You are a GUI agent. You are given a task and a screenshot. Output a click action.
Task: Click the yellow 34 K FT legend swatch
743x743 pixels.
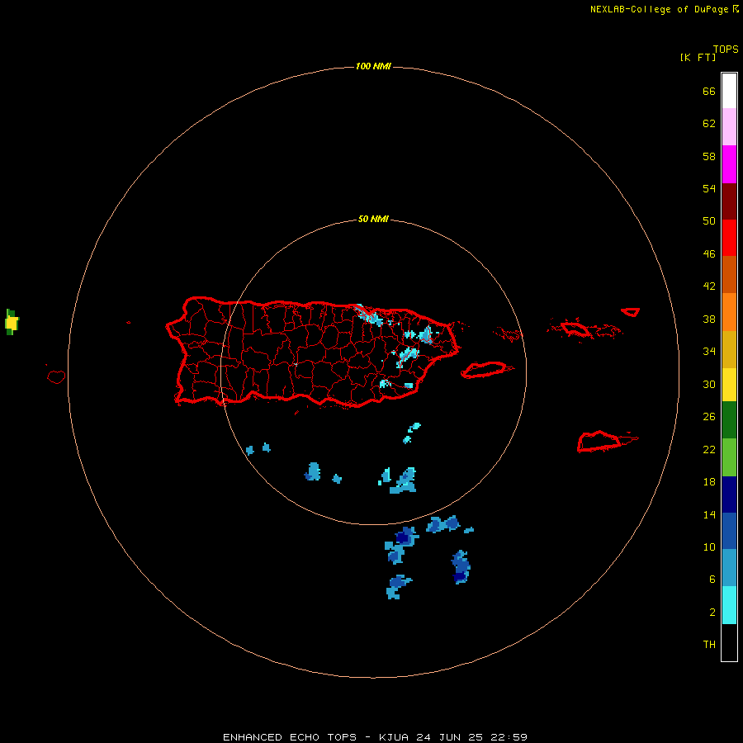[729, 385]
